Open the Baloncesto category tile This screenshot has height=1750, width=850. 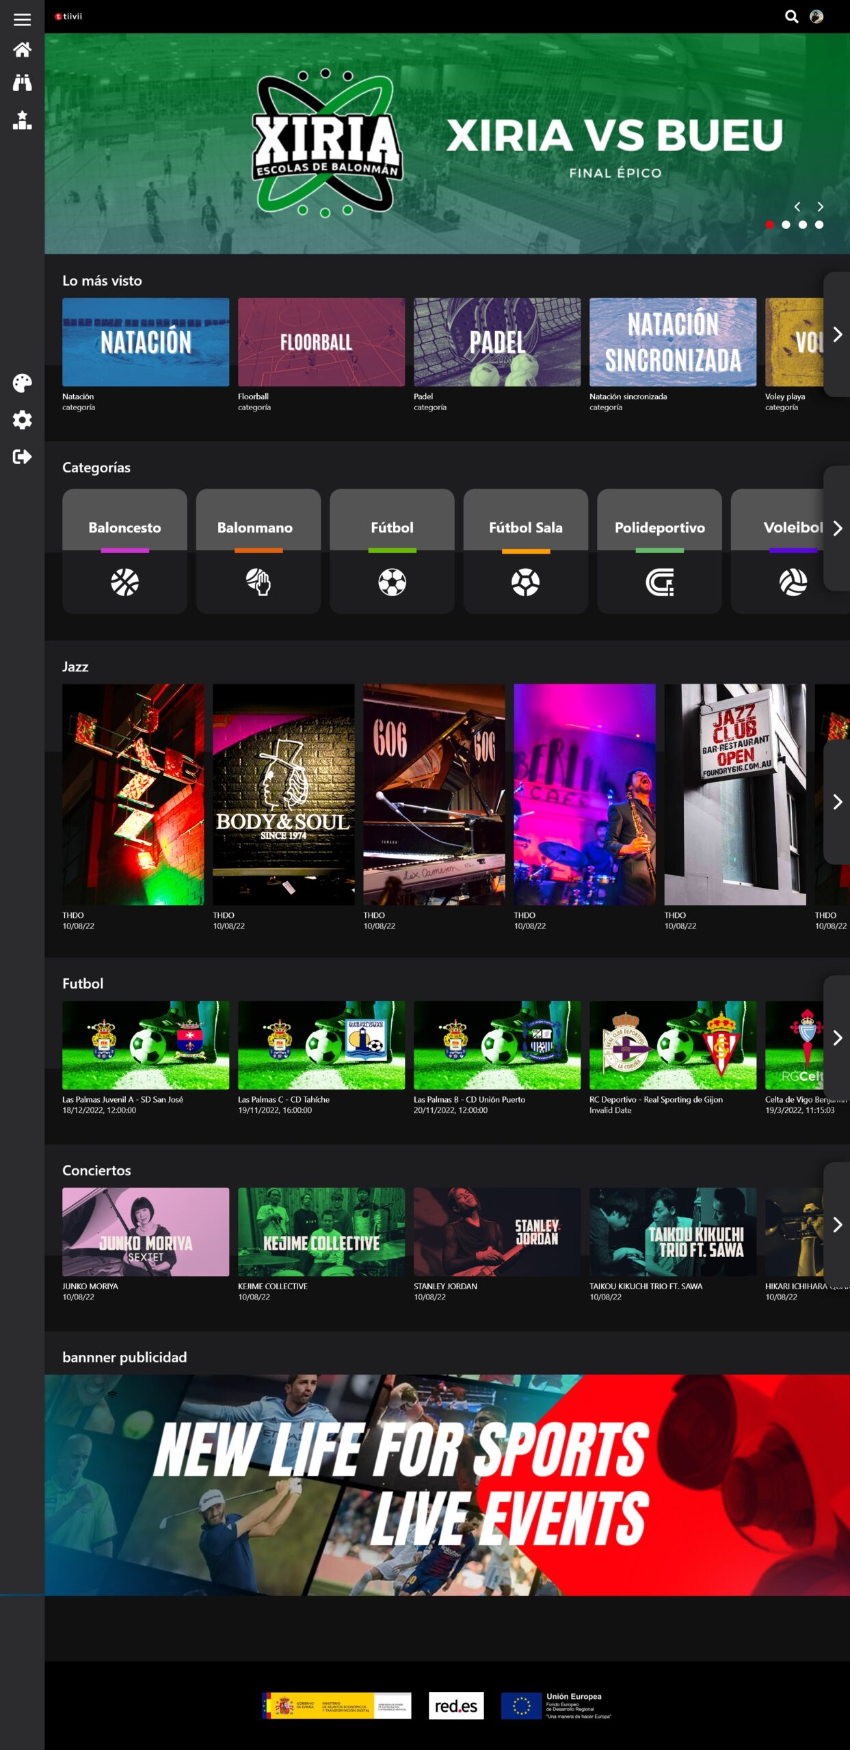pos(124,551)
